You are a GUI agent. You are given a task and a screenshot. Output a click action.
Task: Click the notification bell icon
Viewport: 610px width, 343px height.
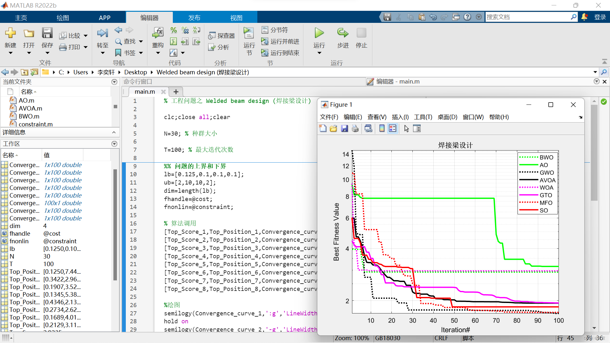584,17
